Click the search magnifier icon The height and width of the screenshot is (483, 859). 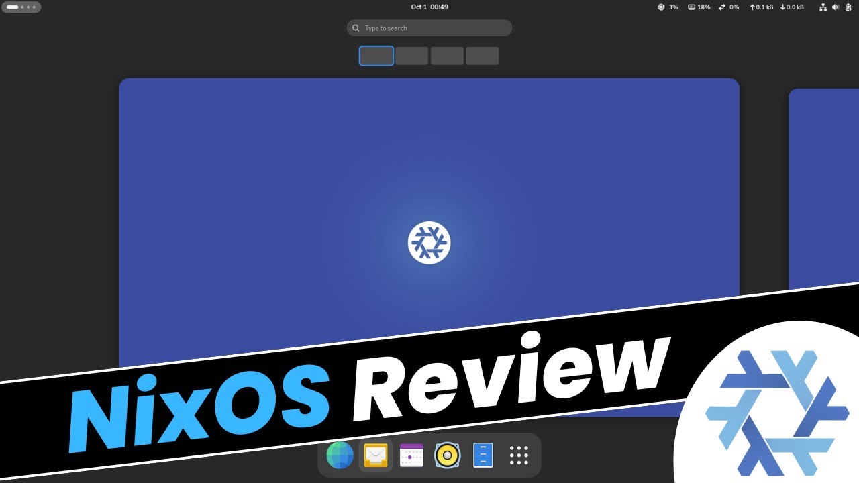[356, 28]
